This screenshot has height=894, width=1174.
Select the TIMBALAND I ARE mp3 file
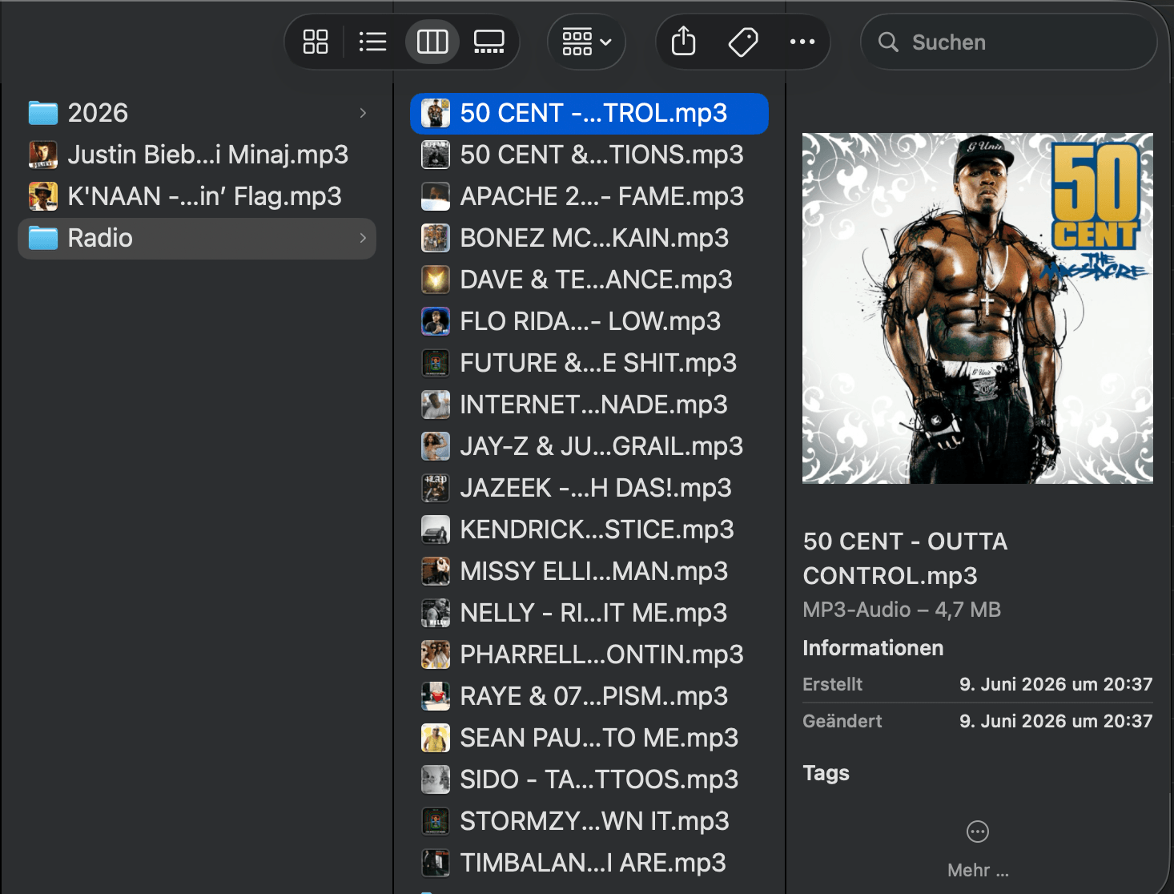(x=589, y=863)
